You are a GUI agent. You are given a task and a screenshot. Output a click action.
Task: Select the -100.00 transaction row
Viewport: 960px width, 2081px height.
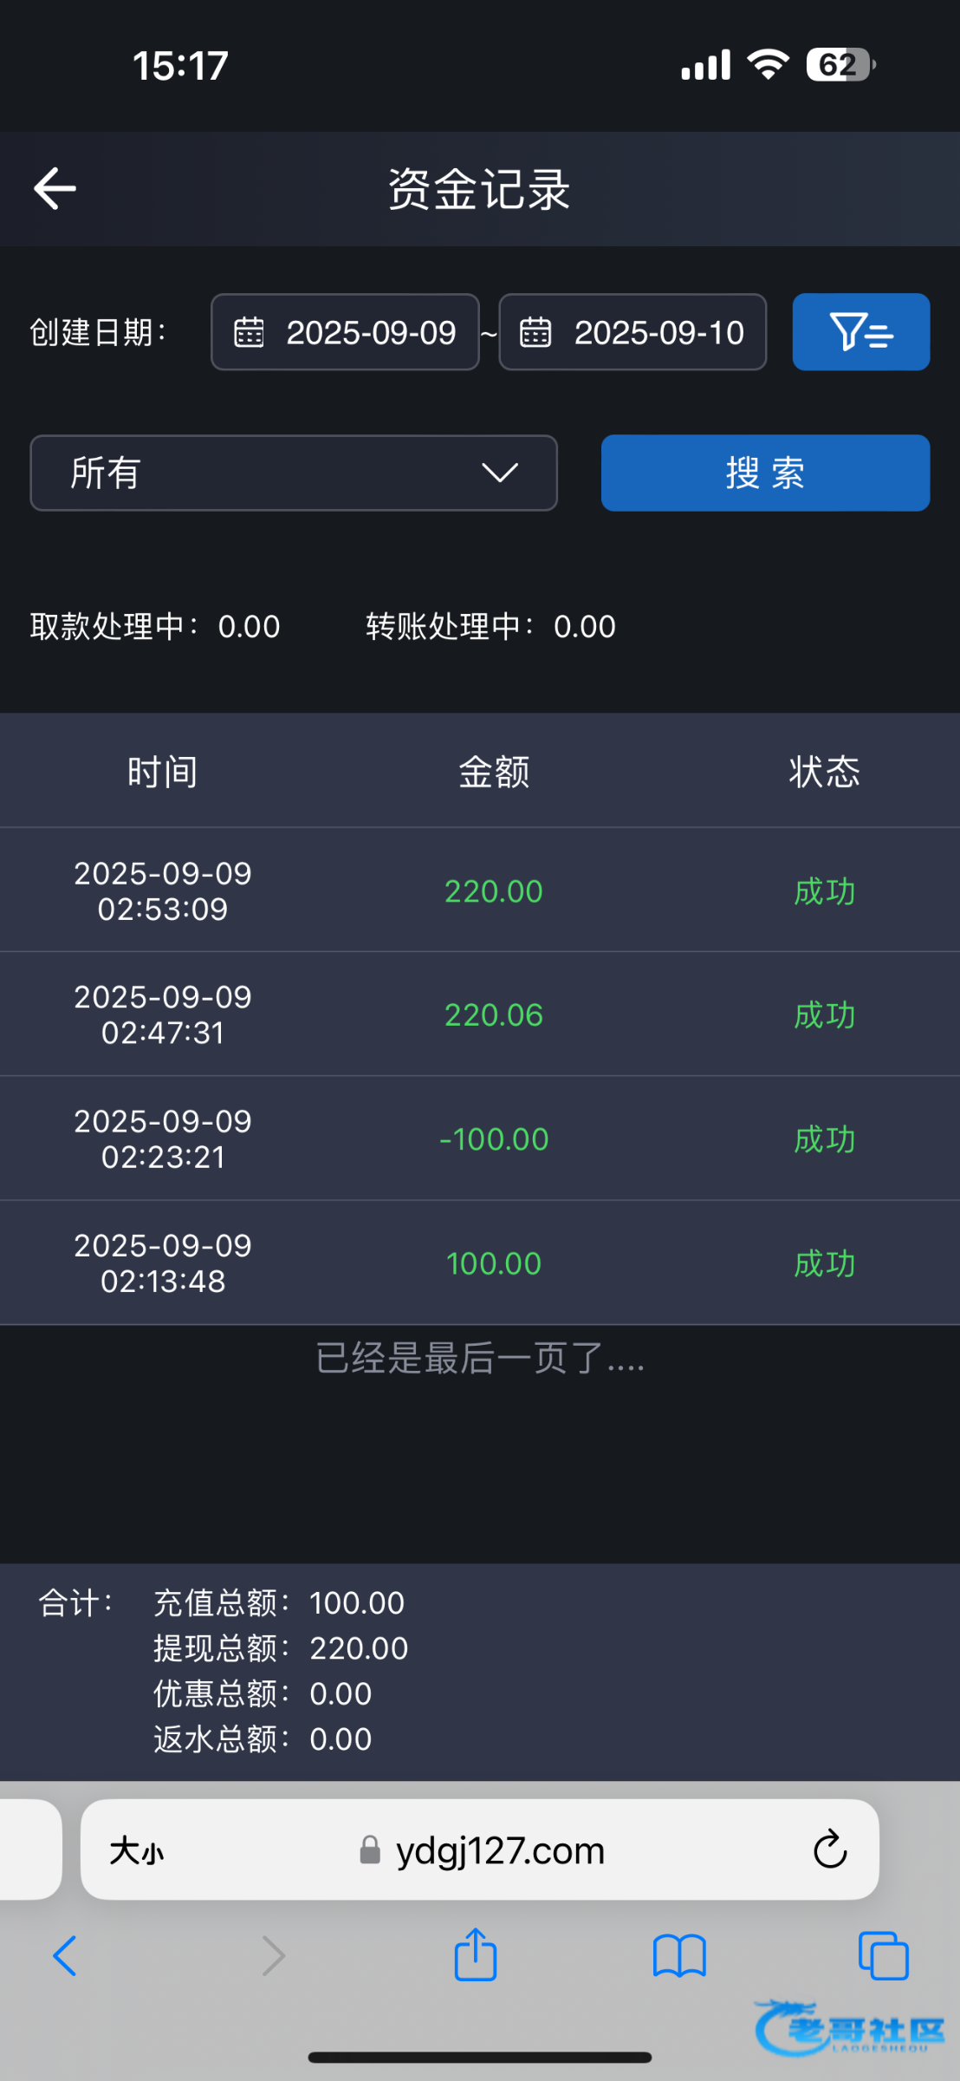pos(480,1138)
